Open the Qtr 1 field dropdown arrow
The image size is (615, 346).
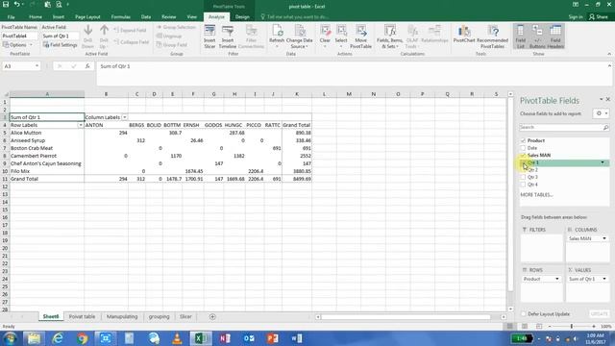tap(603, 162)
